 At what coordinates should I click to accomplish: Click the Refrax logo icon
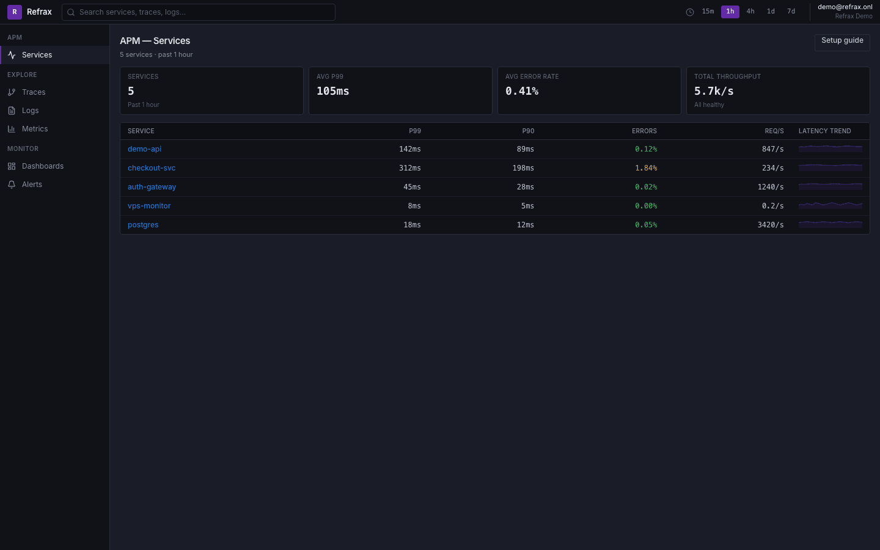[x=15, y=12]
